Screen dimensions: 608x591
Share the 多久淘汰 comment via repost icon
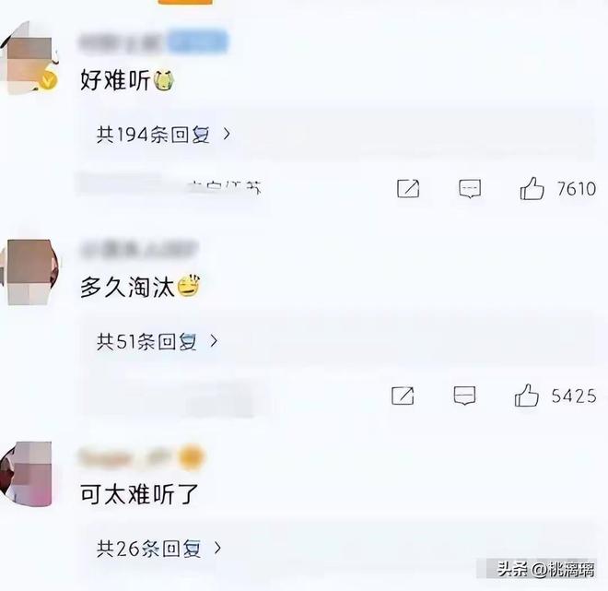[x=403, y=396]
